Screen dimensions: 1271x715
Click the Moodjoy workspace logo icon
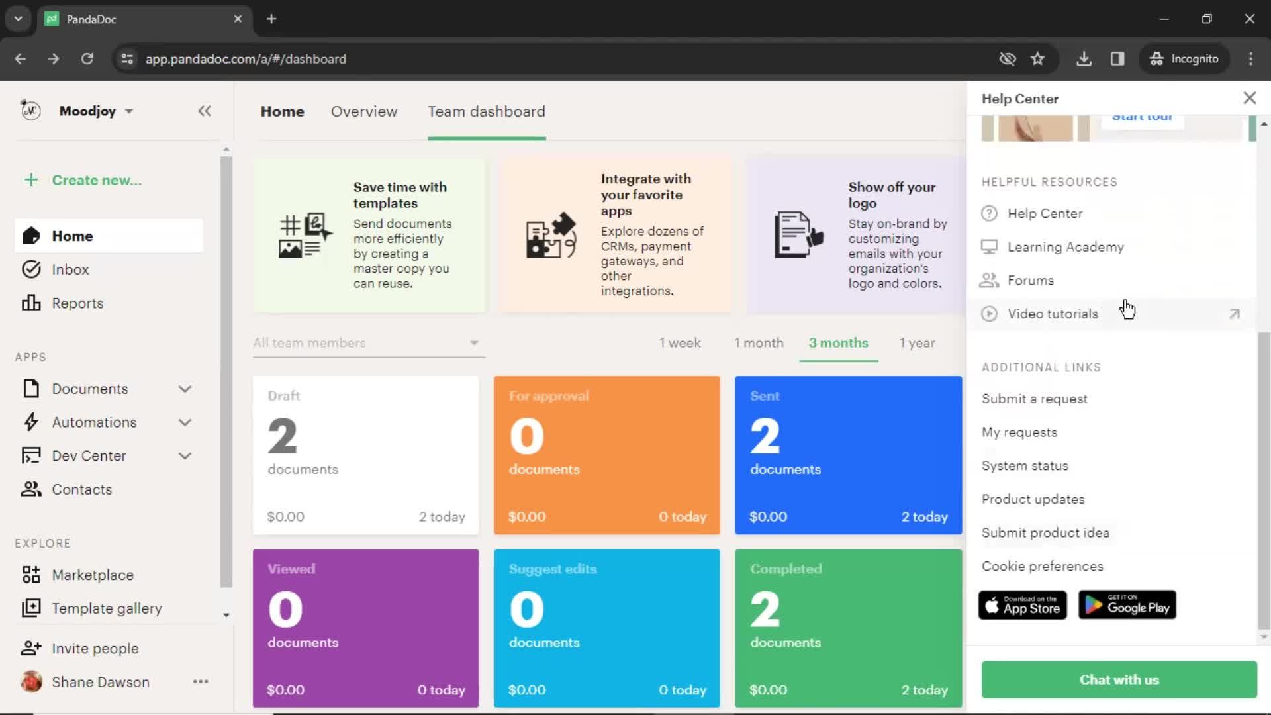click(30, 110)
